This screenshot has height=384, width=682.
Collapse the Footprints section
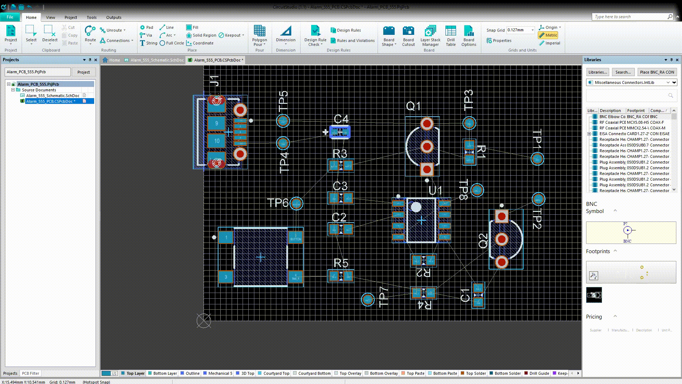(615, 251)
